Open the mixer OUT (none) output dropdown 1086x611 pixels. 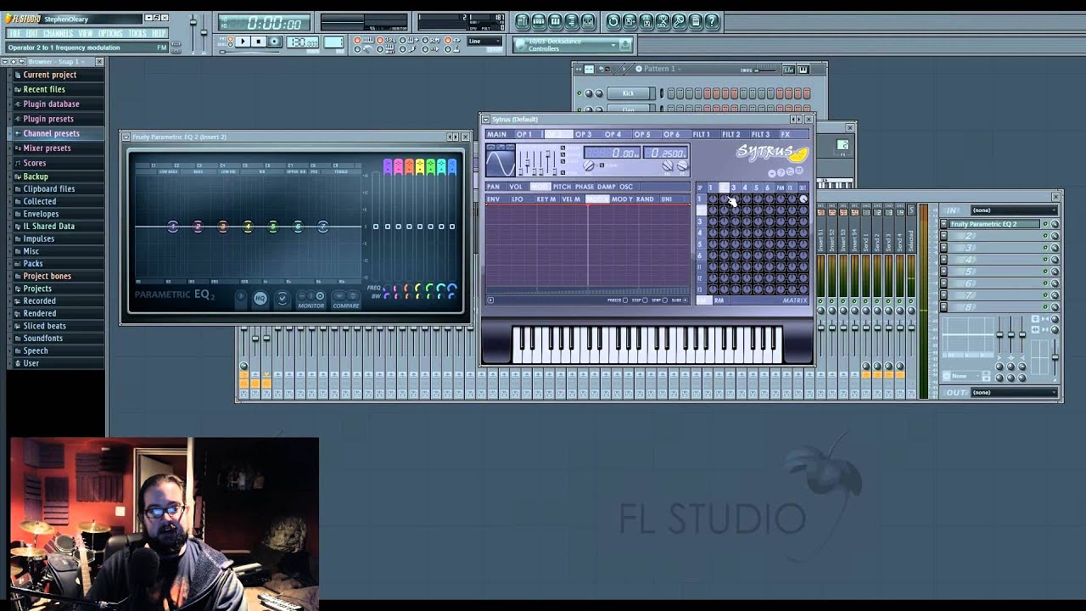pos(1014,392)
